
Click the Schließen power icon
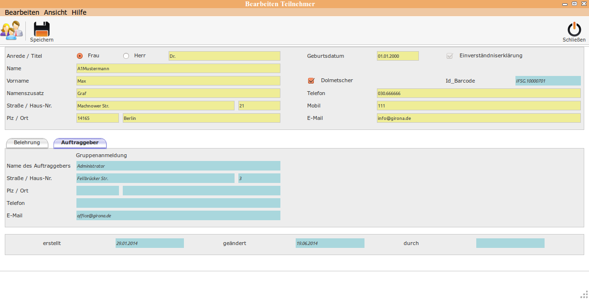[x=574, y=30]
